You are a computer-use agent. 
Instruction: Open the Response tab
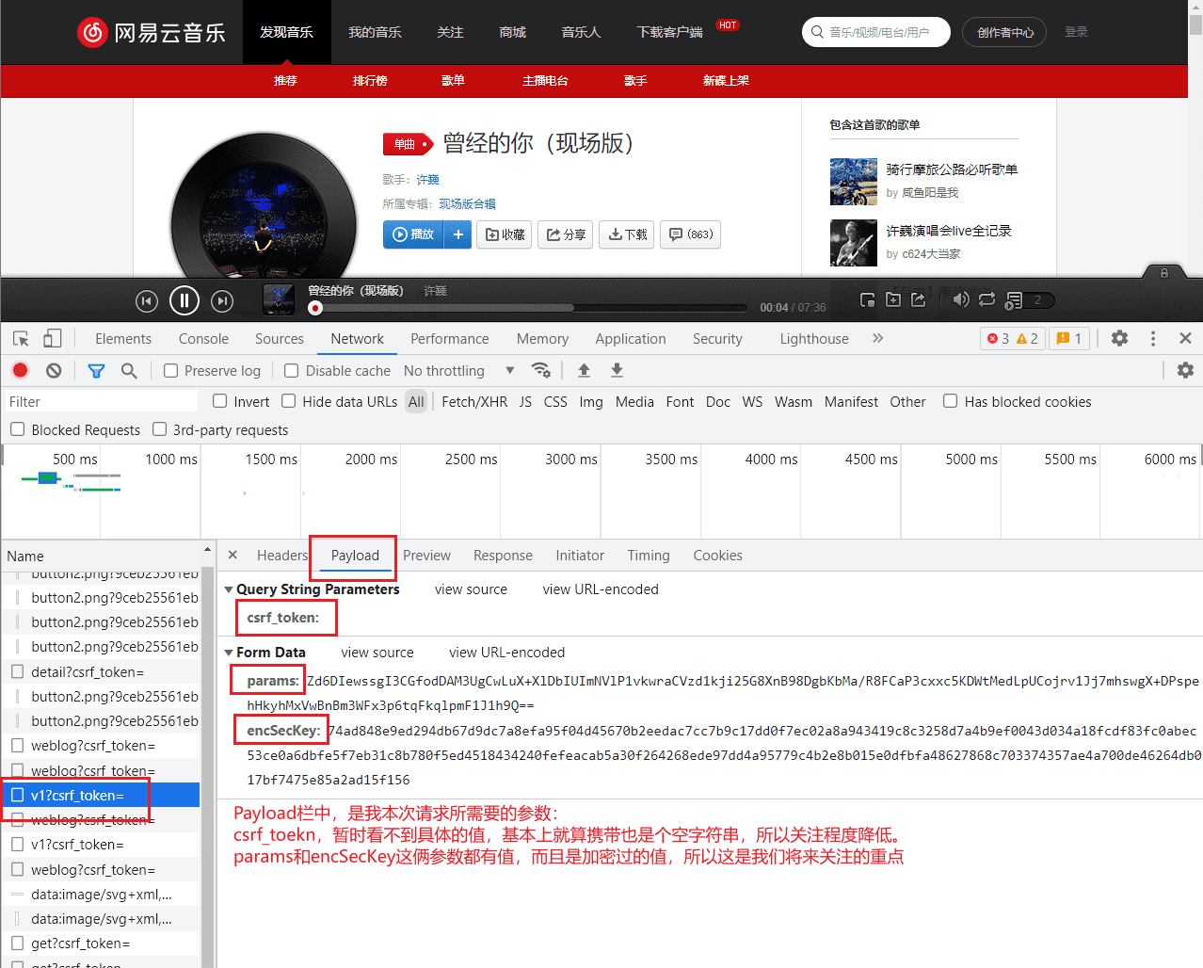(503, 556)
